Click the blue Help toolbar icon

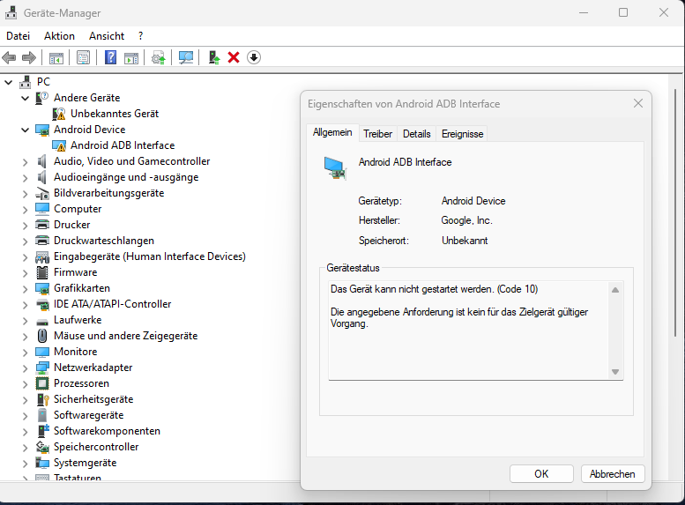pyautogui.click(x=111, y=57)
